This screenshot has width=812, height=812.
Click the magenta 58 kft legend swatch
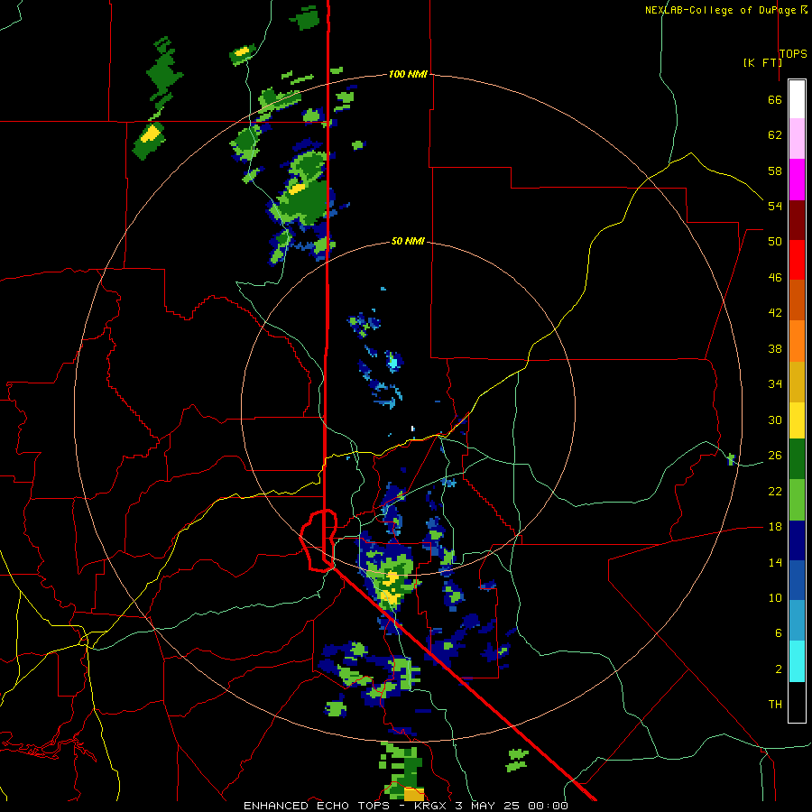797,180
